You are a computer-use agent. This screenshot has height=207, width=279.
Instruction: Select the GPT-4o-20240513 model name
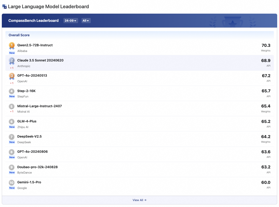click(x=32, y=76)
